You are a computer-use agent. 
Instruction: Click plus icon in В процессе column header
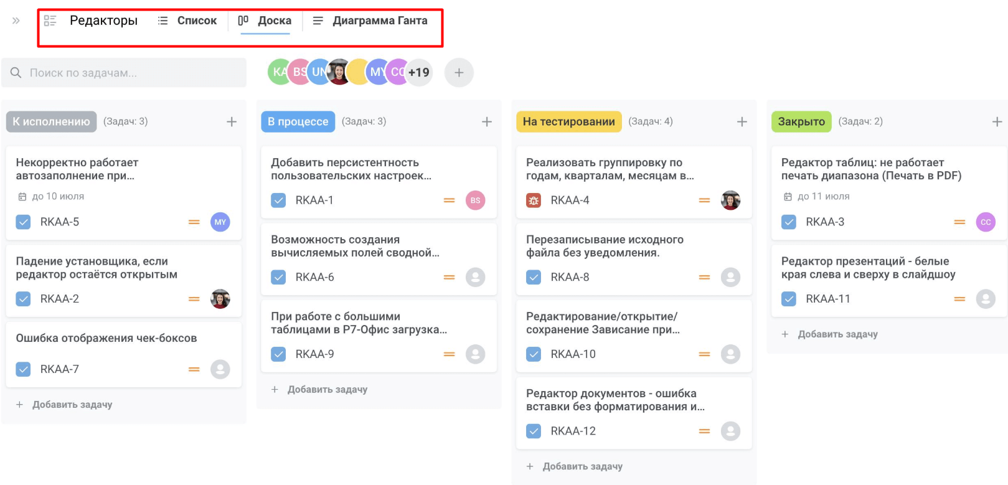487,121
